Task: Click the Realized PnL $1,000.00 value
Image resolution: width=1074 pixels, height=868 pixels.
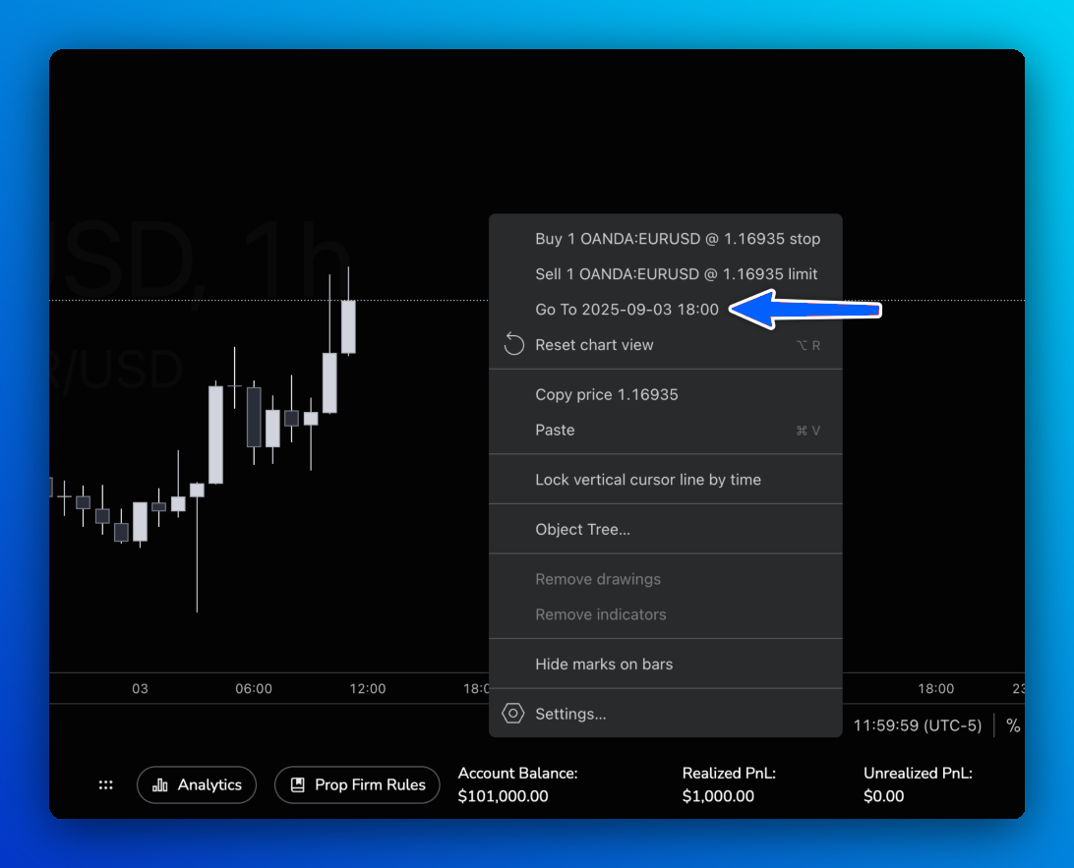Action: 718,796
